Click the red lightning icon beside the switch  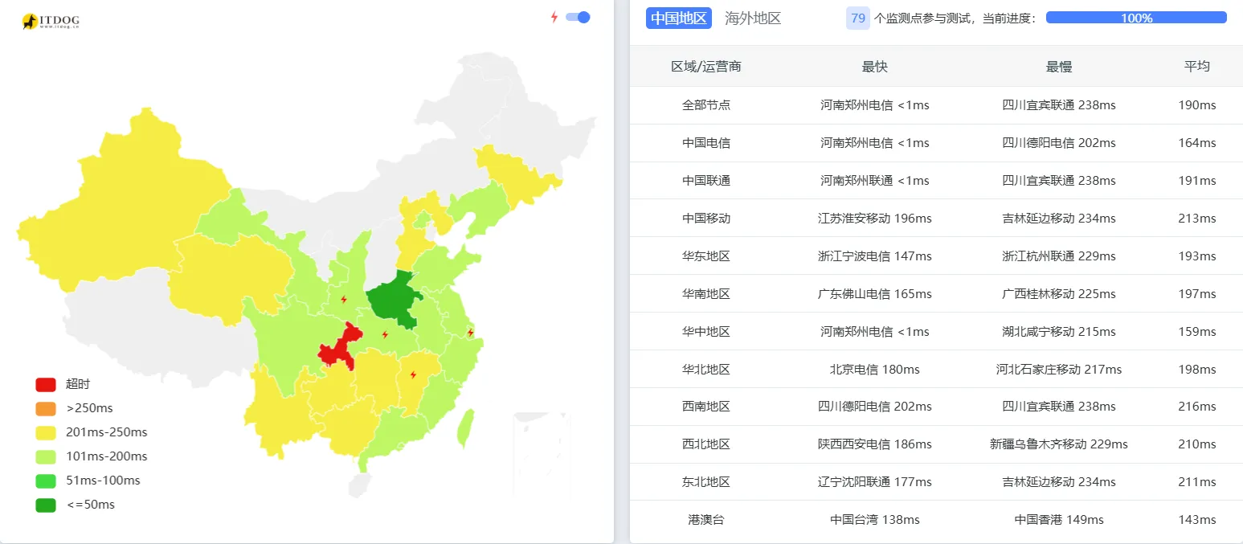coord(554,17)
